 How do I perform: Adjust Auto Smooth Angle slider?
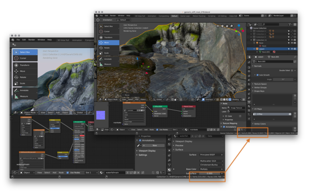[x=283, y=79]
